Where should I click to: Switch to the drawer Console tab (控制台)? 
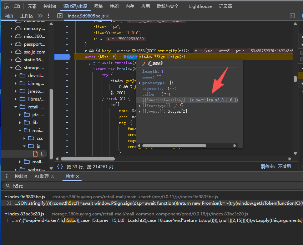pyautogui.click(x=21, y=177)
